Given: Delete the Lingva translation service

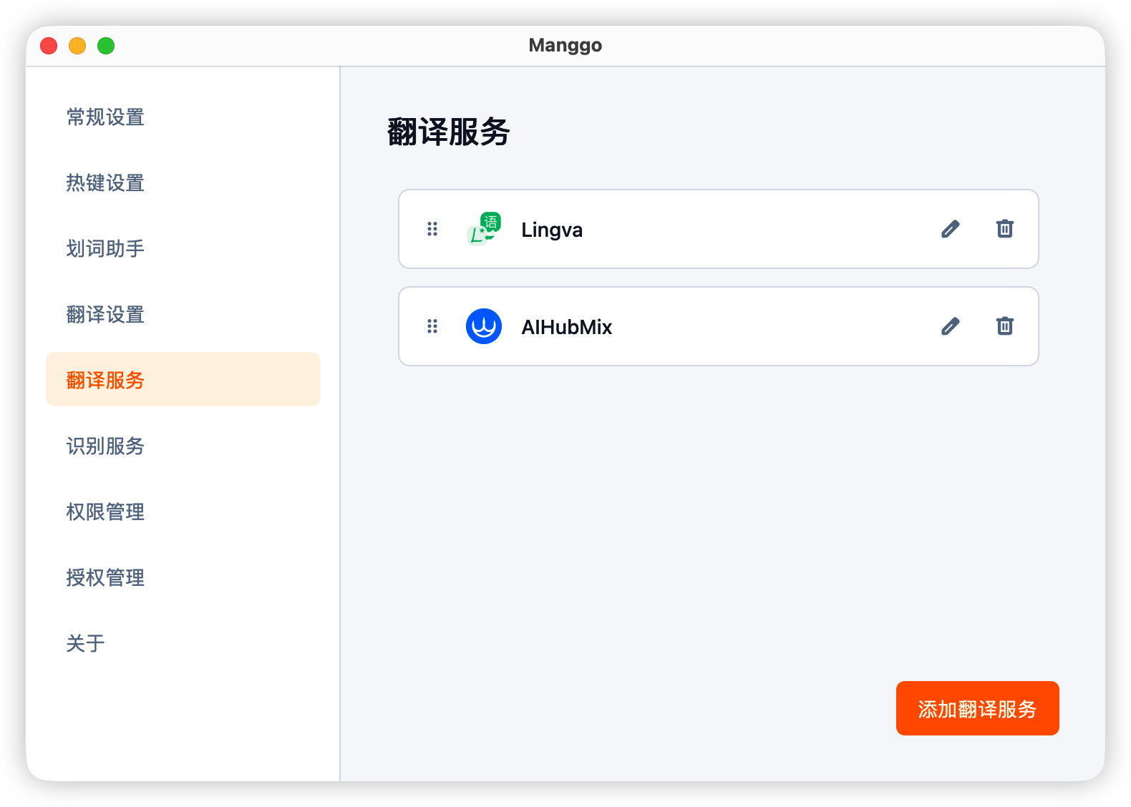Looking at the screenshot, I should 1005,229.
